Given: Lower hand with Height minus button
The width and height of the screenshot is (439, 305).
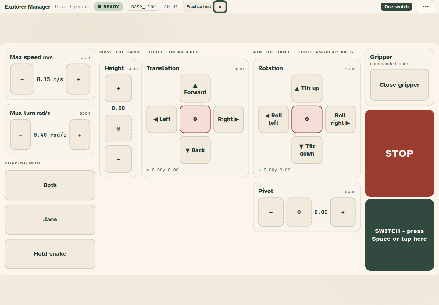Looking at the screenshot, I should click(x=118, y=159).
